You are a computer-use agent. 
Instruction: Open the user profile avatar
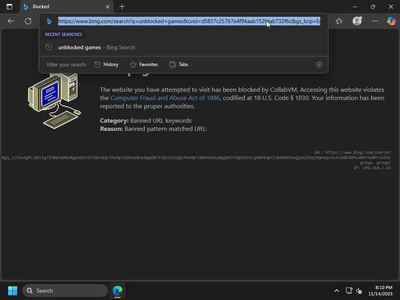pos(357,21)
